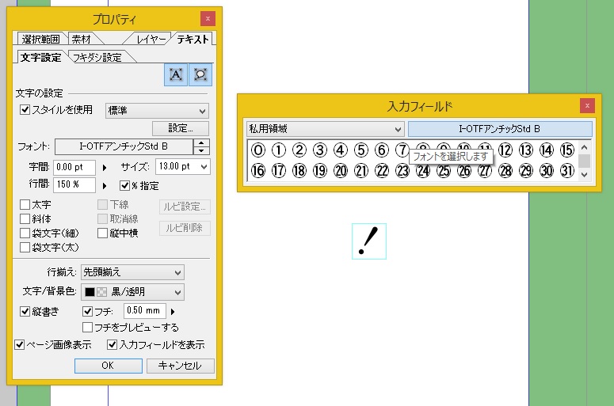Insert circled number 15 glyph
The image size is (614, 406).
567,150
